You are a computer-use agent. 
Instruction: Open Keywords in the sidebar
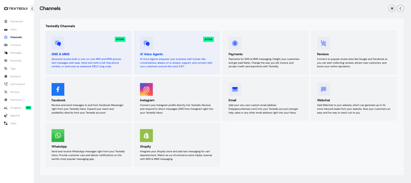pyautogui.click(x=16, y=61)
